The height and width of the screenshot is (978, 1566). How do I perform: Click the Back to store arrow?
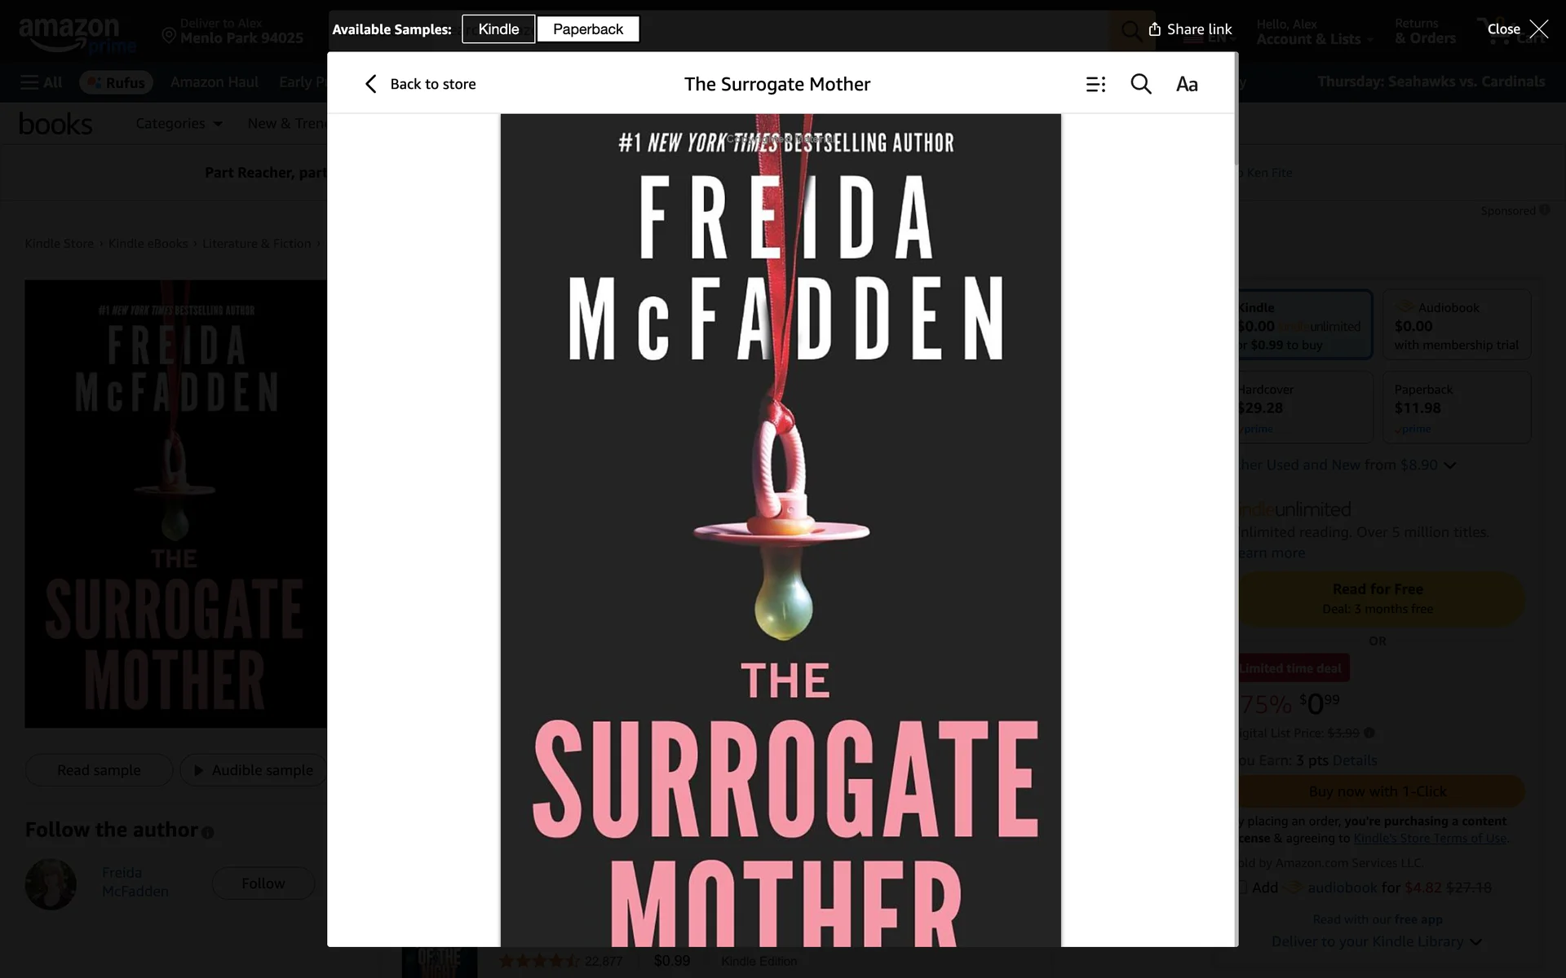click(371, 84)
